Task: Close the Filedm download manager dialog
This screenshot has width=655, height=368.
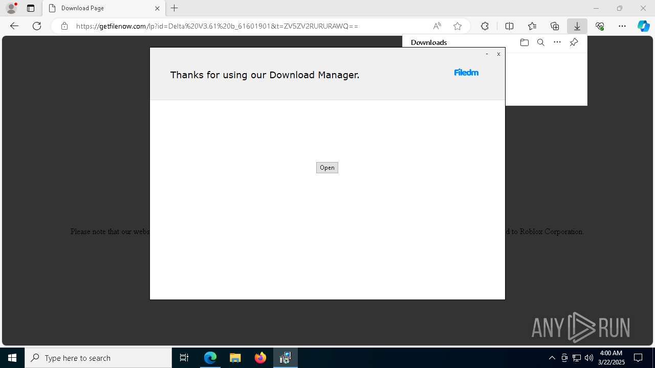Action: [x=498, y=54]
